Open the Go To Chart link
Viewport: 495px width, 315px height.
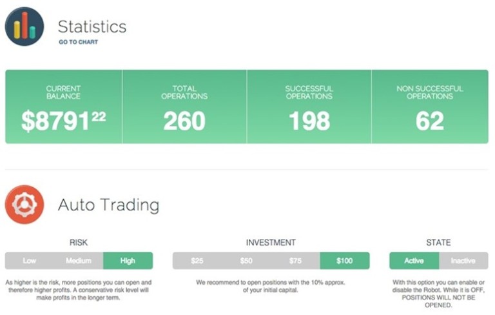[x=78, y=42]
